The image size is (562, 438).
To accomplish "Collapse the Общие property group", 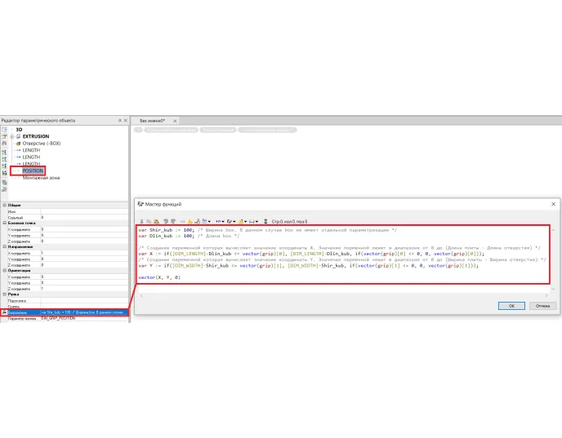I will tap(5, 205).
